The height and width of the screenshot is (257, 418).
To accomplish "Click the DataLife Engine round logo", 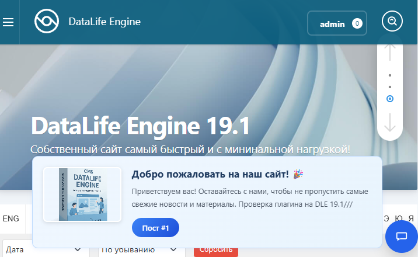I will click(x=47, y=21).
